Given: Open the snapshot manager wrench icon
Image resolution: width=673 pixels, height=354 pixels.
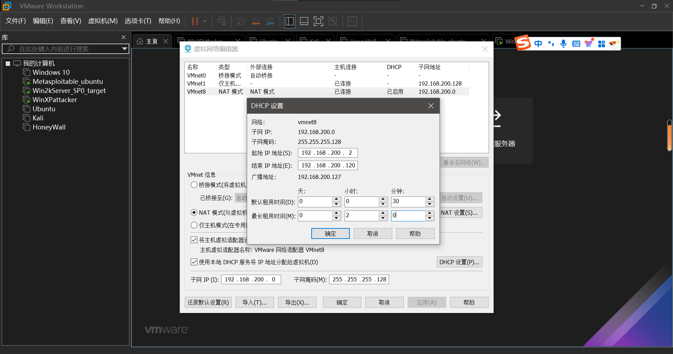Looking at the screenshot, I should tap(270, 21).
